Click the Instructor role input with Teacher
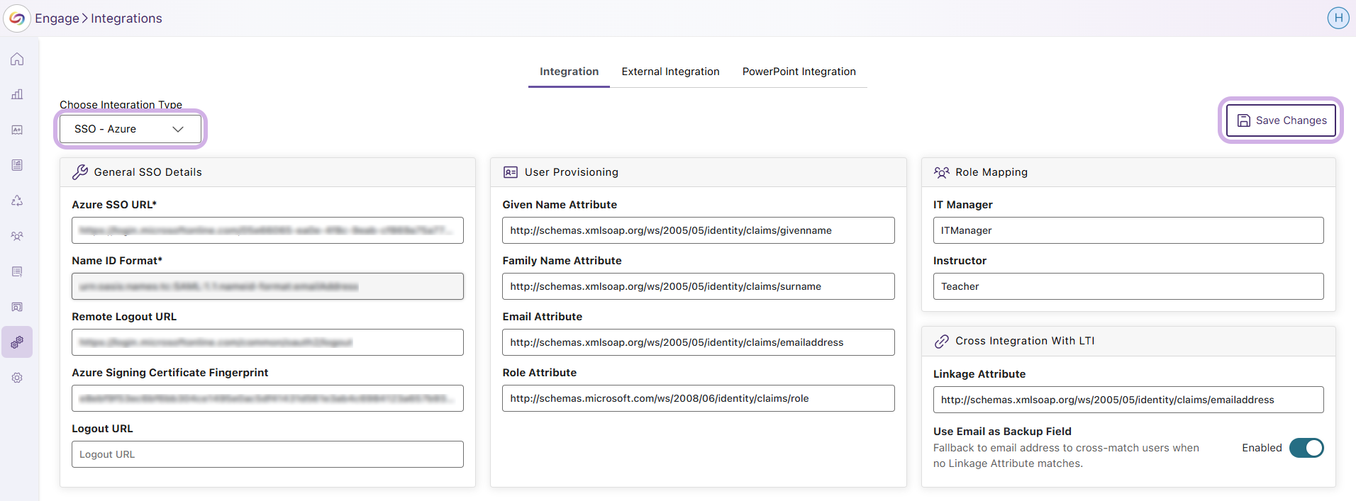Viewport: 1356px width, 501px height. point(1128,286)
